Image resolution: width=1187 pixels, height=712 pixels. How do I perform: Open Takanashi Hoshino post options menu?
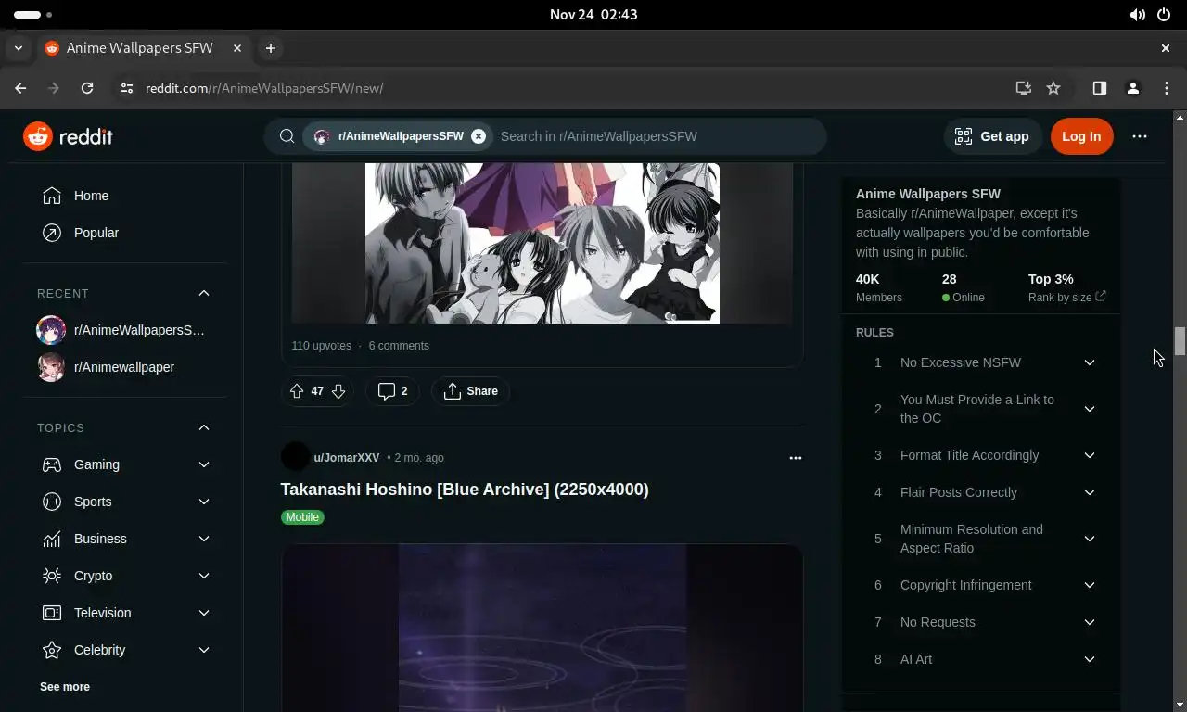(x=795, y=458)
